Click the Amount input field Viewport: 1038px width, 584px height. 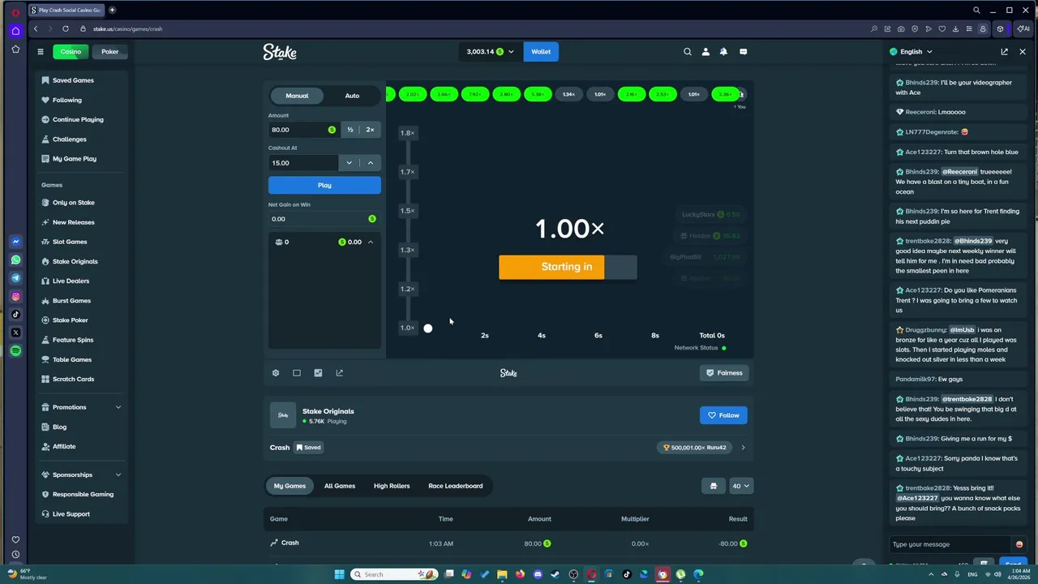pos(303,130)
